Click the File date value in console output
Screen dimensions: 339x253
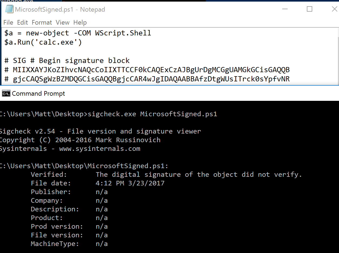point(130,183)
